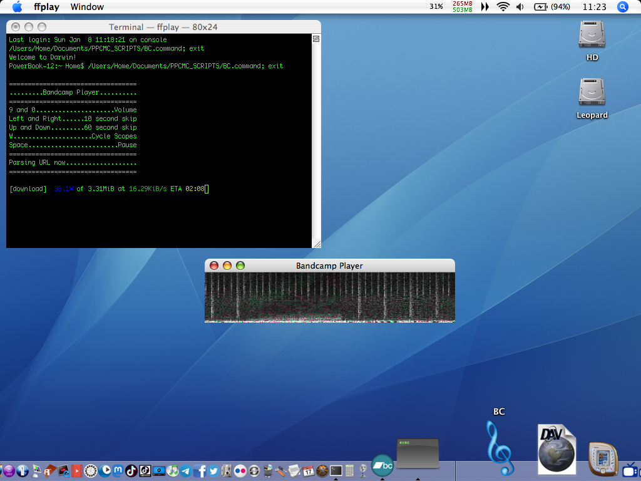
Task: Open the grey sync arrows dock icon
Action: click(x=254, y=471)
